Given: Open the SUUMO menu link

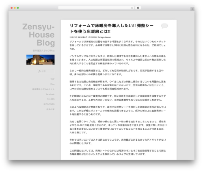Looking at the screenshot, I should pyautogui.click(x=51, y=99).
